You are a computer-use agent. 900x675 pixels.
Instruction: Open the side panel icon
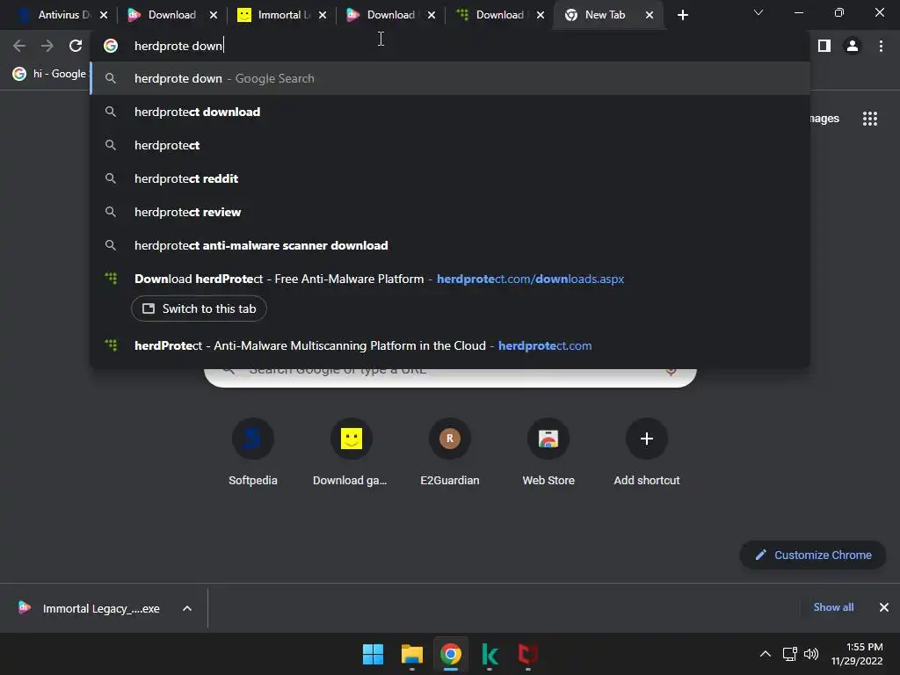point(824,46)
